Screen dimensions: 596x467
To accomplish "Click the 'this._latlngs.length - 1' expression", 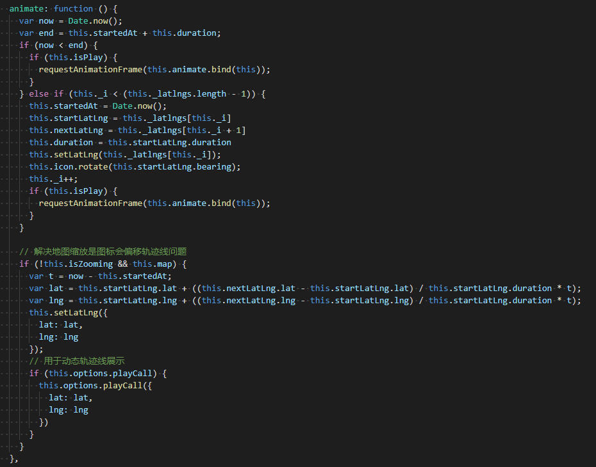I will (x=186, y=93).
